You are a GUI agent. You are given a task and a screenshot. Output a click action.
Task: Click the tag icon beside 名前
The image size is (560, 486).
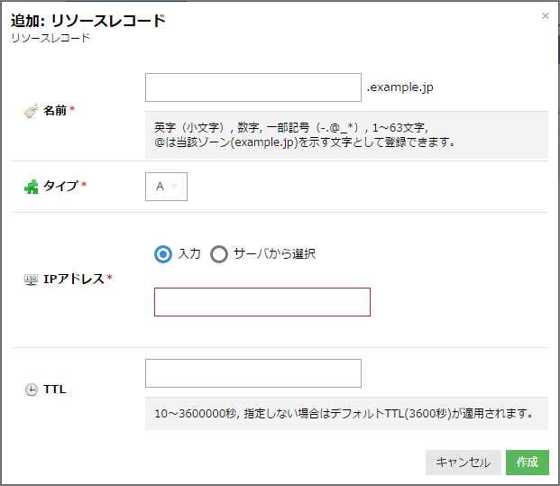[x=31, y=110]
